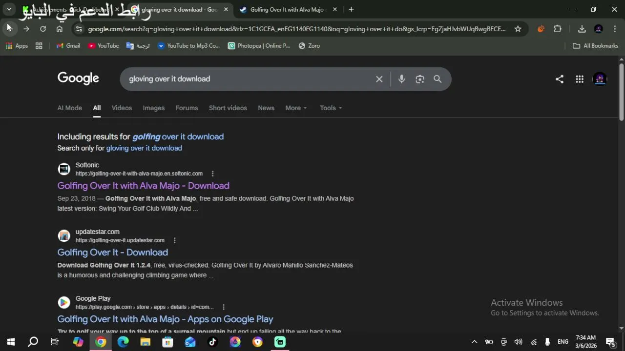
Task: Click the address bar URL
Action: pos(297,29)
